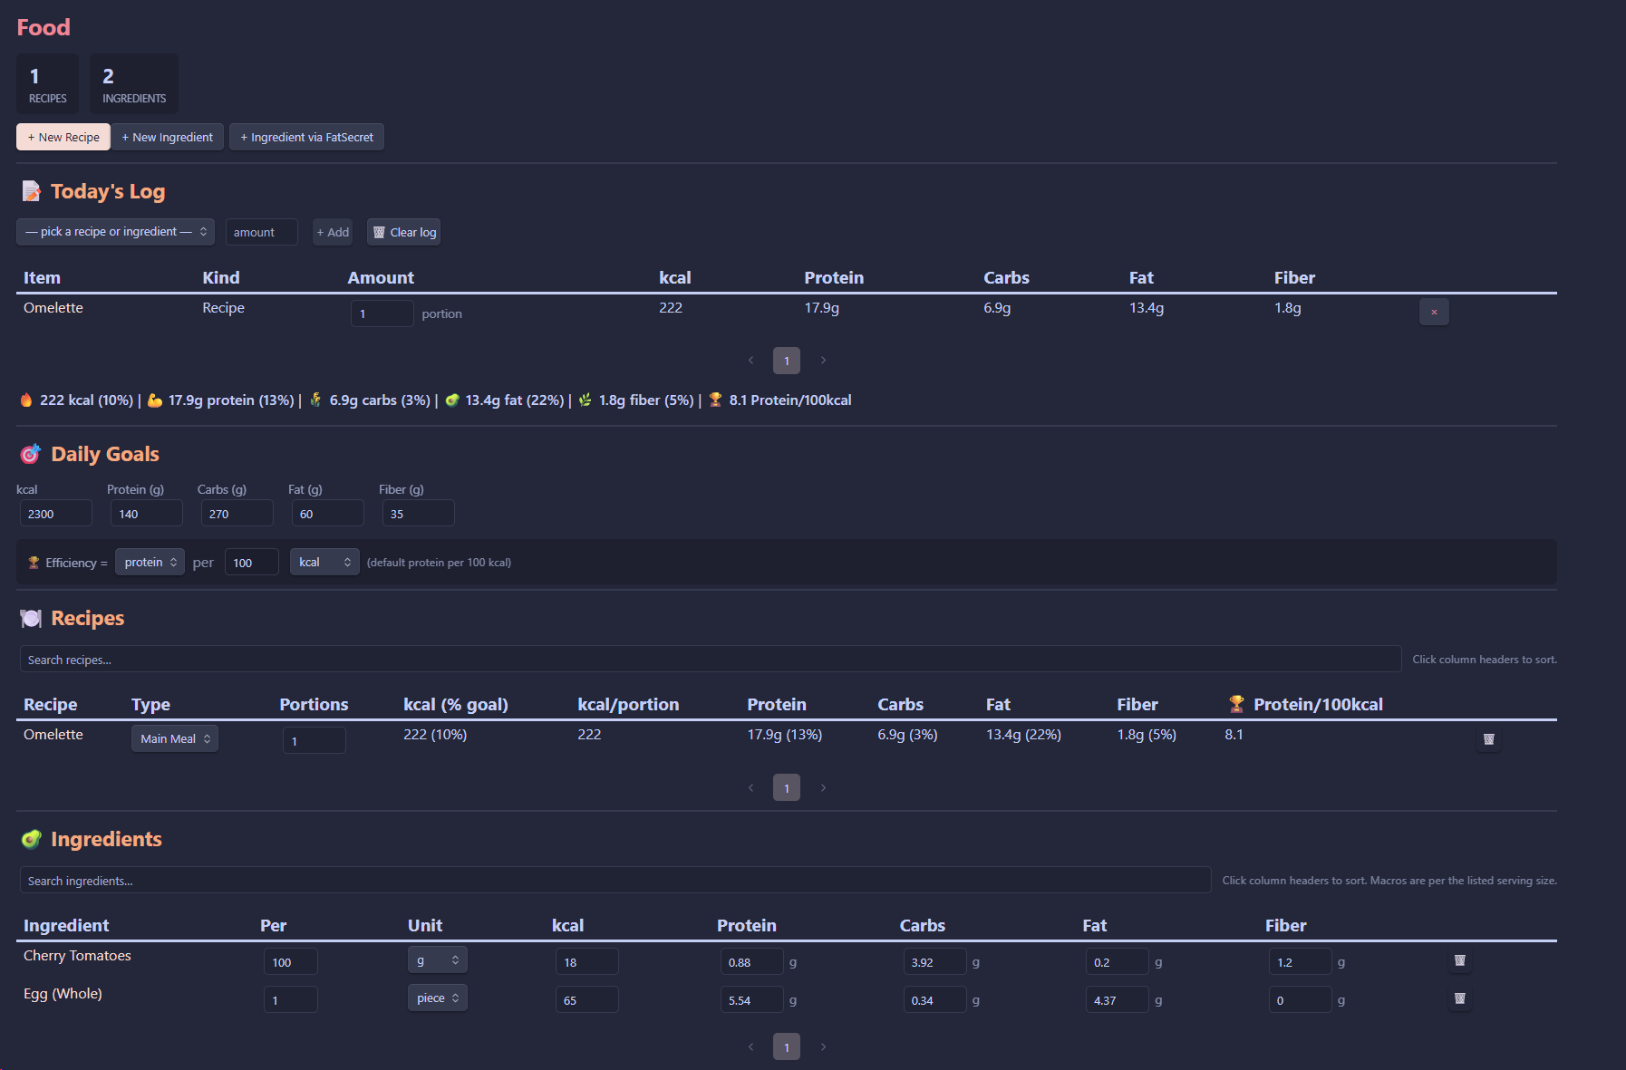
Task: Change Omelette type Main Meal dropdown
Action: click(x=175, y=738)
